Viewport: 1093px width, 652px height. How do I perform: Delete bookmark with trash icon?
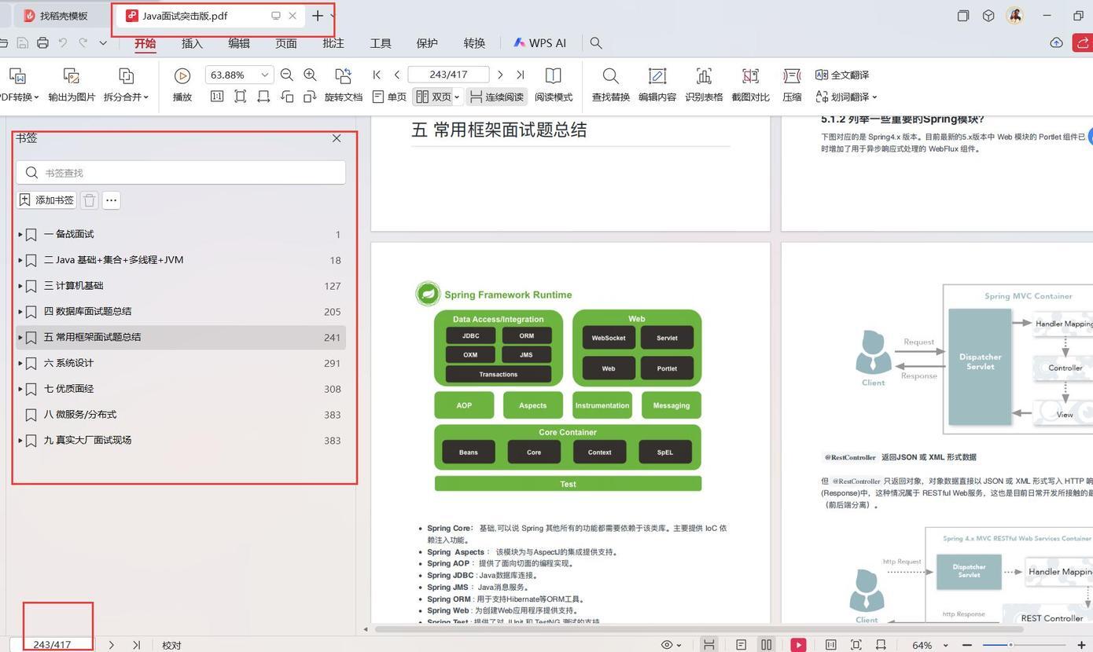[90, 200]
